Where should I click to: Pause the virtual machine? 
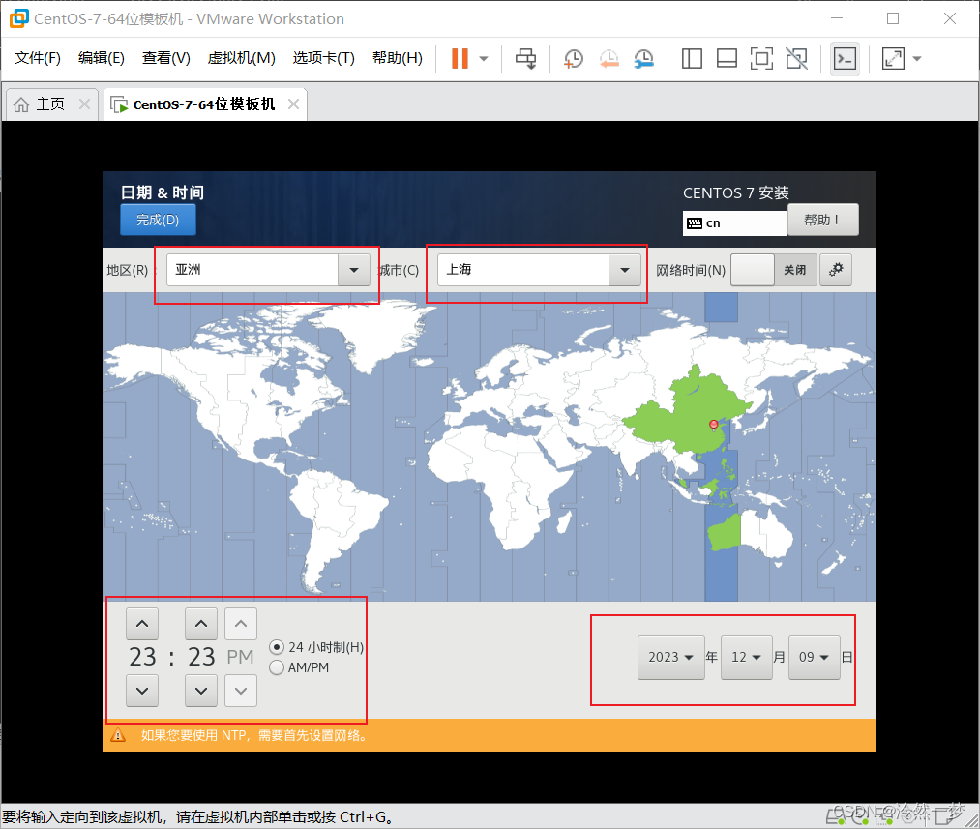pos(460,59)
